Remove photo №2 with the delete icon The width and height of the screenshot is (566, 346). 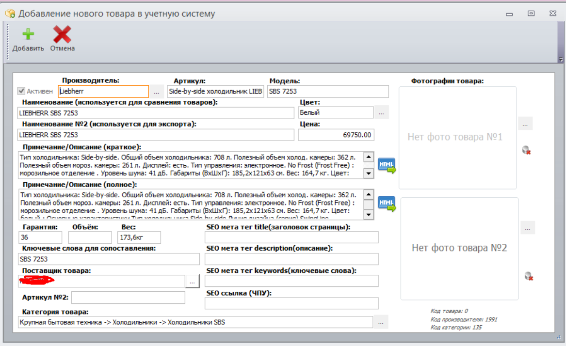[529, 276]
